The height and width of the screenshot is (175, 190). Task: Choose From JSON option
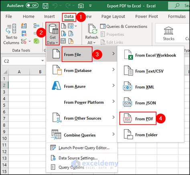151,103
